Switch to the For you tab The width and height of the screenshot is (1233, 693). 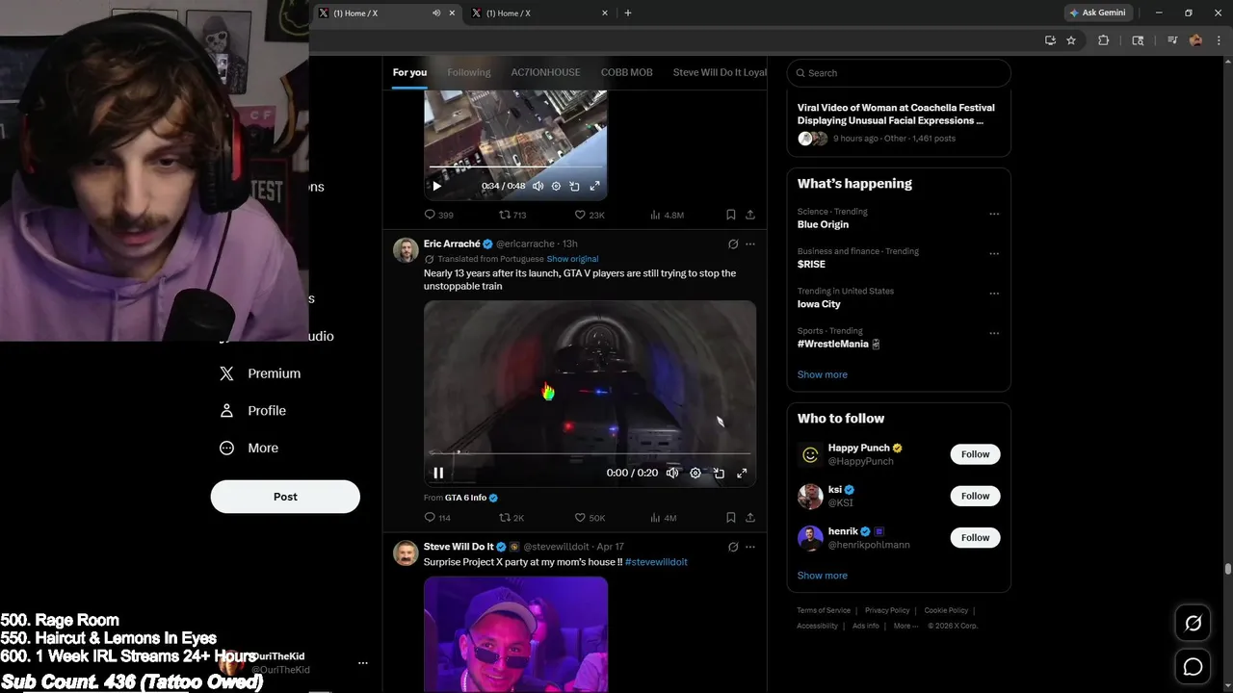point(409,72)
